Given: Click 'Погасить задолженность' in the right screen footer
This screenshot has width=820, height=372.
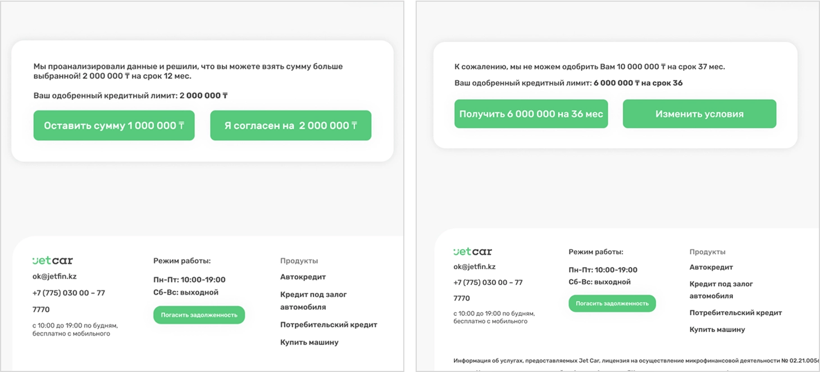Looking at the screenshot, I should point(612,304).
